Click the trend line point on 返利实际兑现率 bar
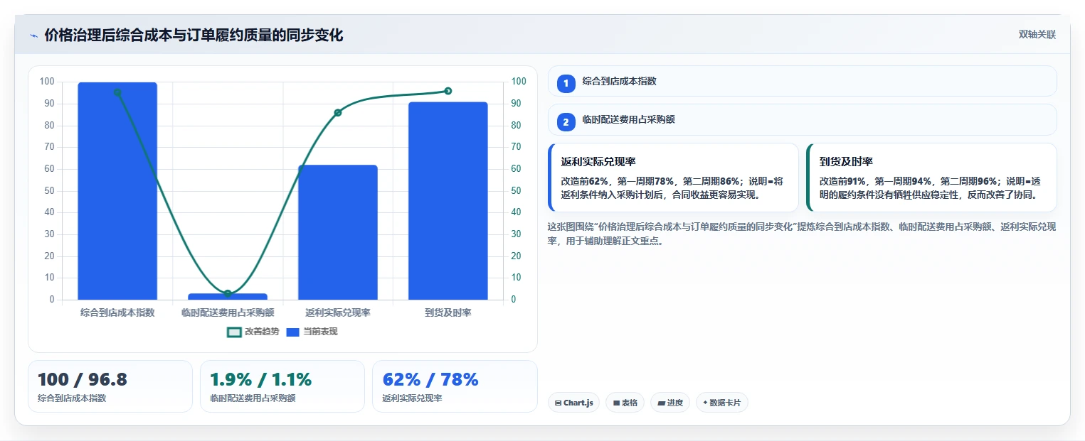Screen dimensions: 1085x441 click(338, 112)
